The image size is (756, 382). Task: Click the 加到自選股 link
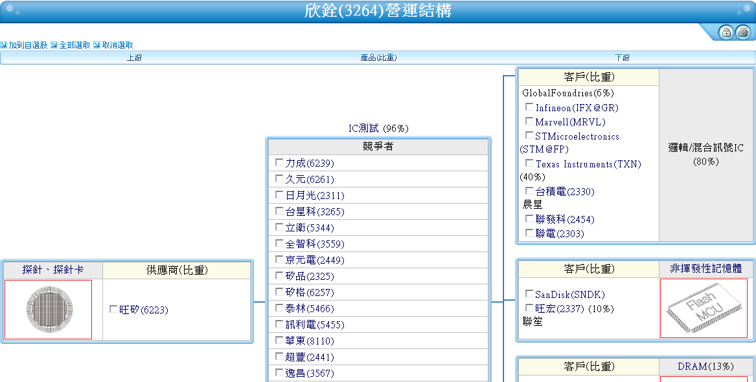point(28,45)
